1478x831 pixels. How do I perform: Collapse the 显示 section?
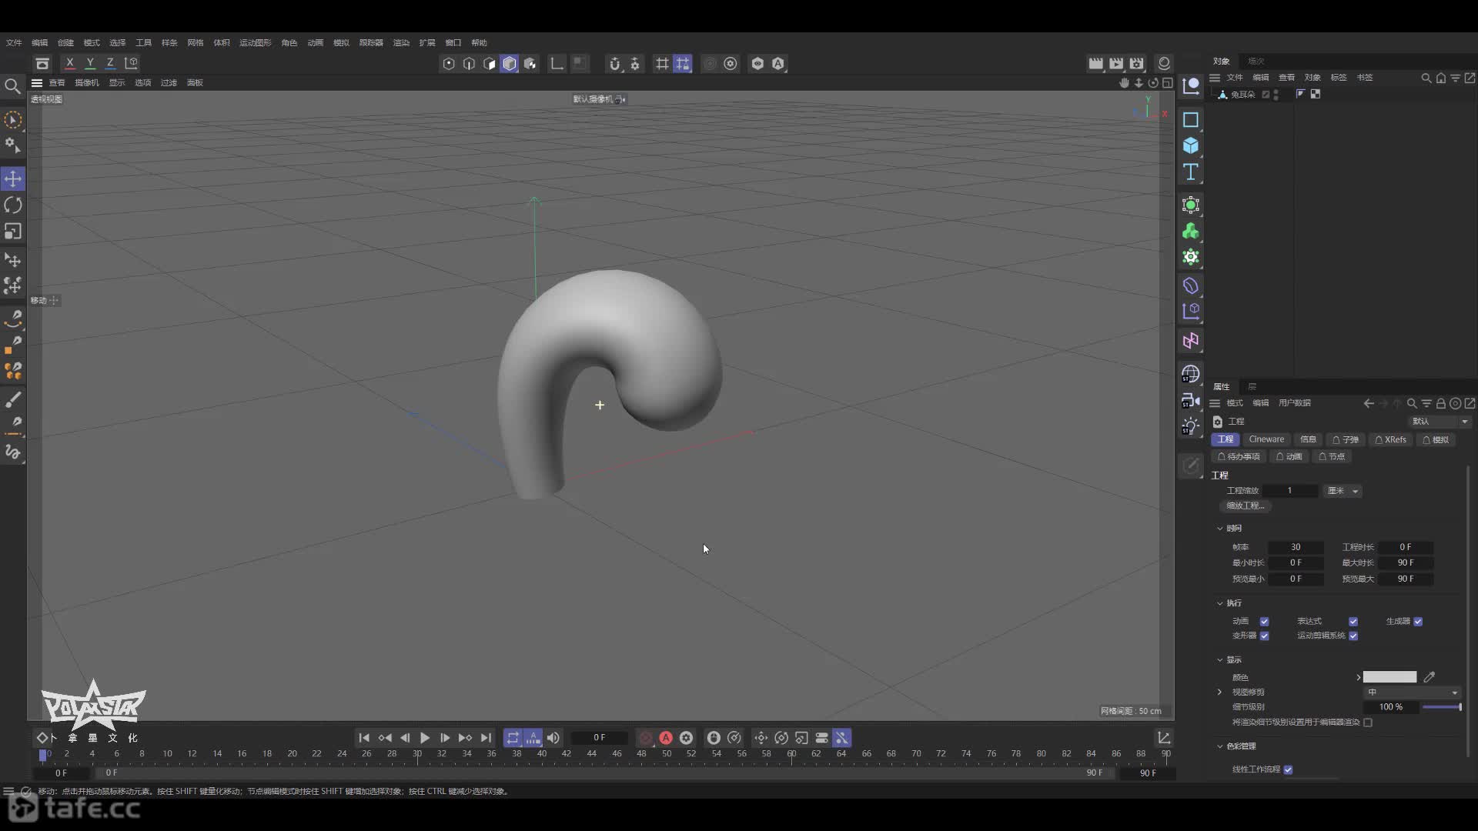pos(1220,660)
